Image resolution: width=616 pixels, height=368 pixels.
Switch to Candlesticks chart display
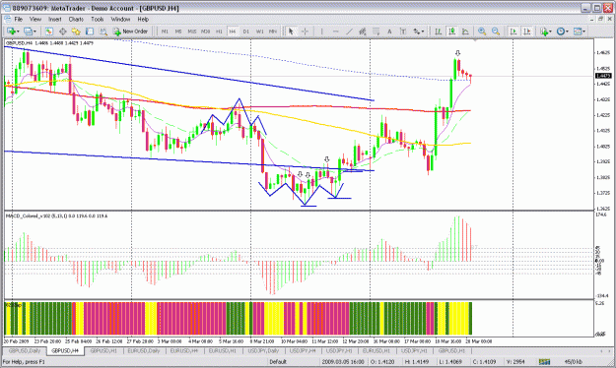[451, 31]
